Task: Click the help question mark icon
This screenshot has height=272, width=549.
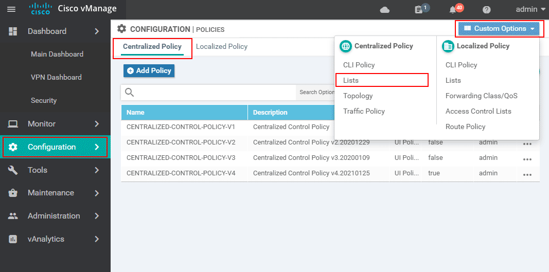Action: (x=486, y=10)
